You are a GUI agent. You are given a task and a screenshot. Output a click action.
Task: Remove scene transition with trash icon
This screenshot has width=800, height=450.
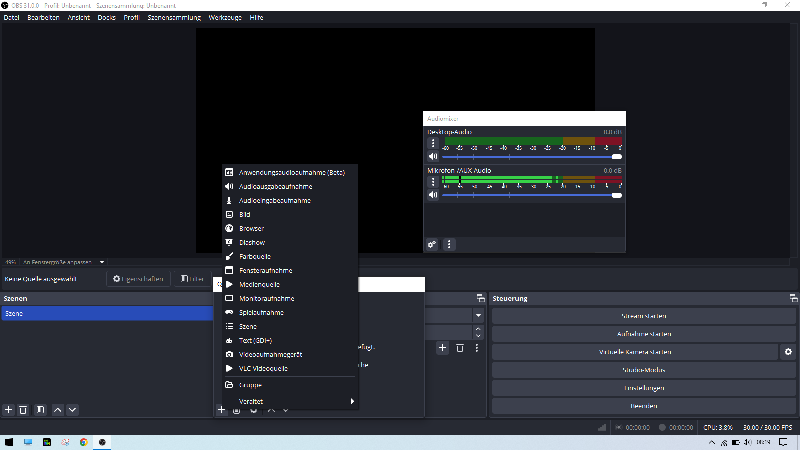[x=460, y=348]
